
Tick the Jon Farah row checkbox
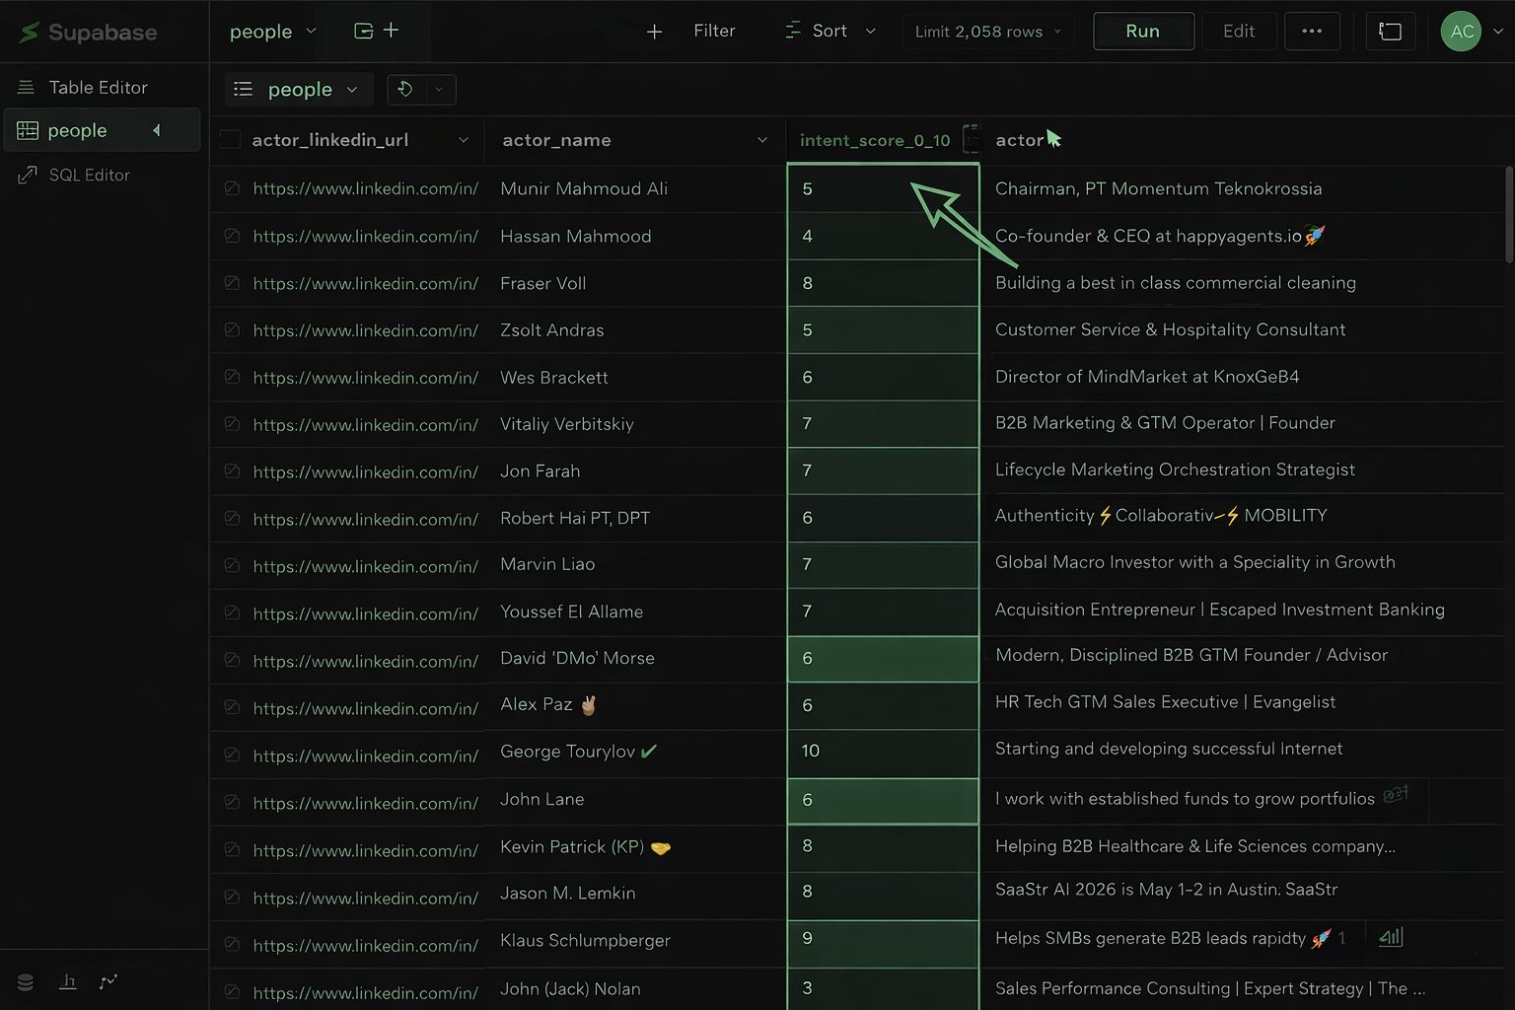232,471
